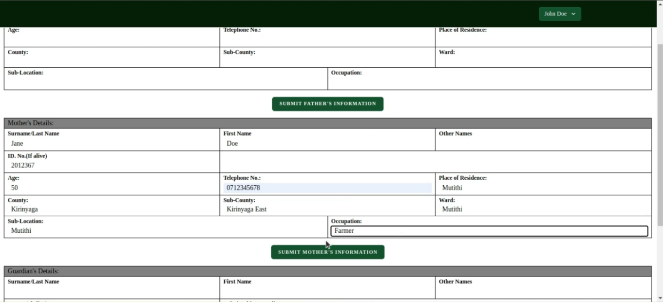The height and width of the screenshot is (302, 663).
Task: Edit the mother's Occupation field containing Farmer
Action: [x=489, y=230]
